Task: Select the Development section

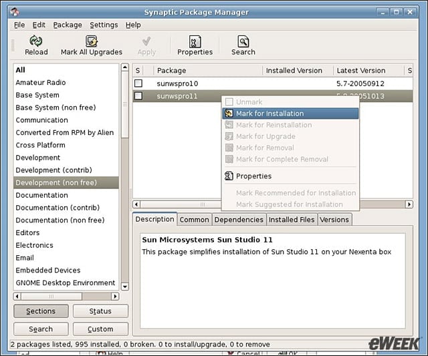Action: tap(66, 158)
